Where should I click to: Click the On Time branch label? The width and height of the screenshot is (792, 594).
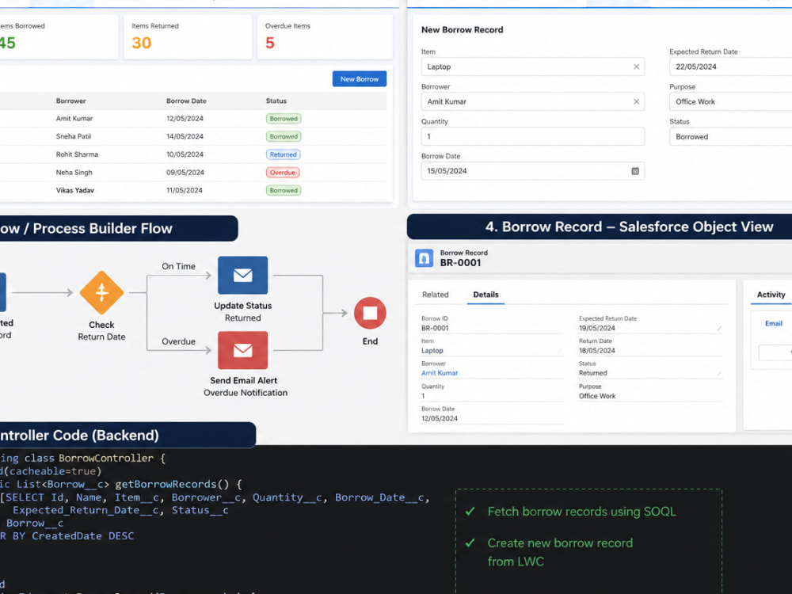[x=178, y=266]
